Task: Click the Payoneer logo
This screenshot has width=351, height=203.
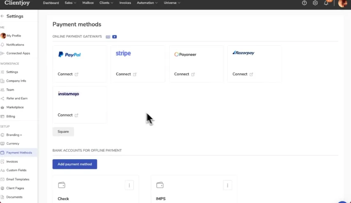Action: coord(185,54)
